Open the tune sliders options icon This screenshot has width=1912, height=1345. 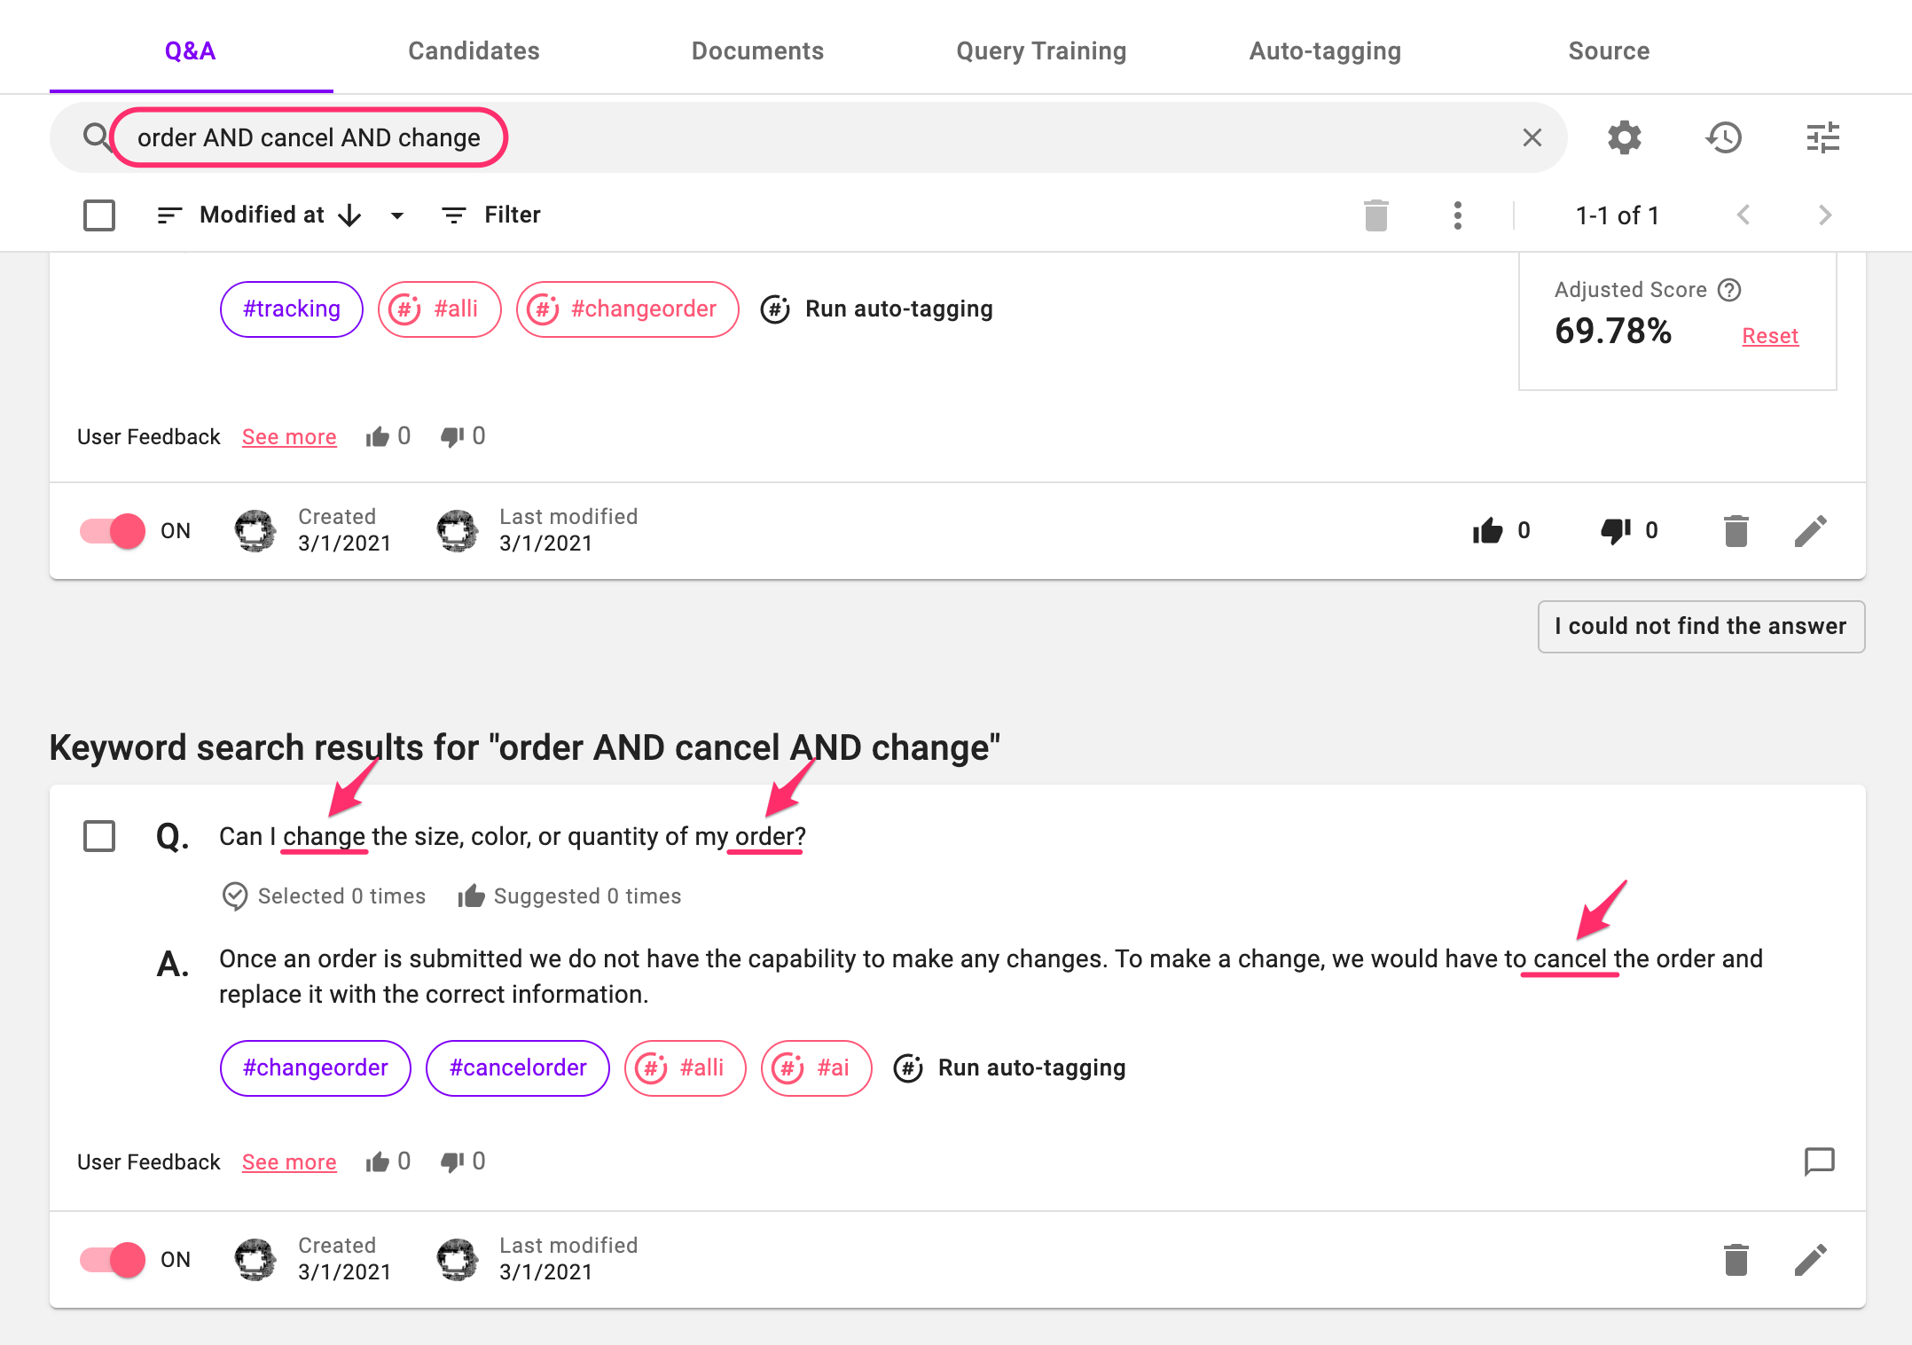[1822, 137]
